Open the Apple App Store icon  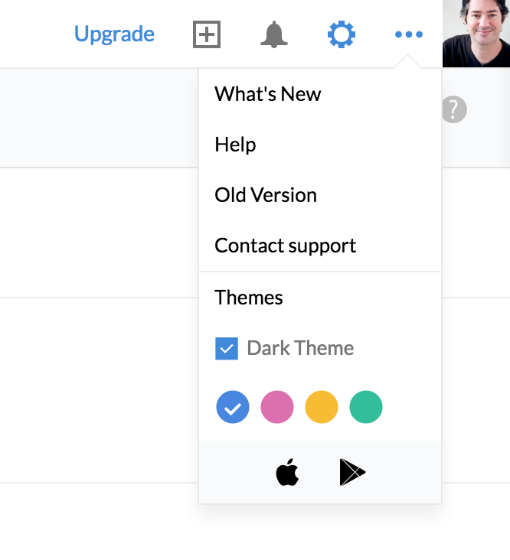pos(287,474)
